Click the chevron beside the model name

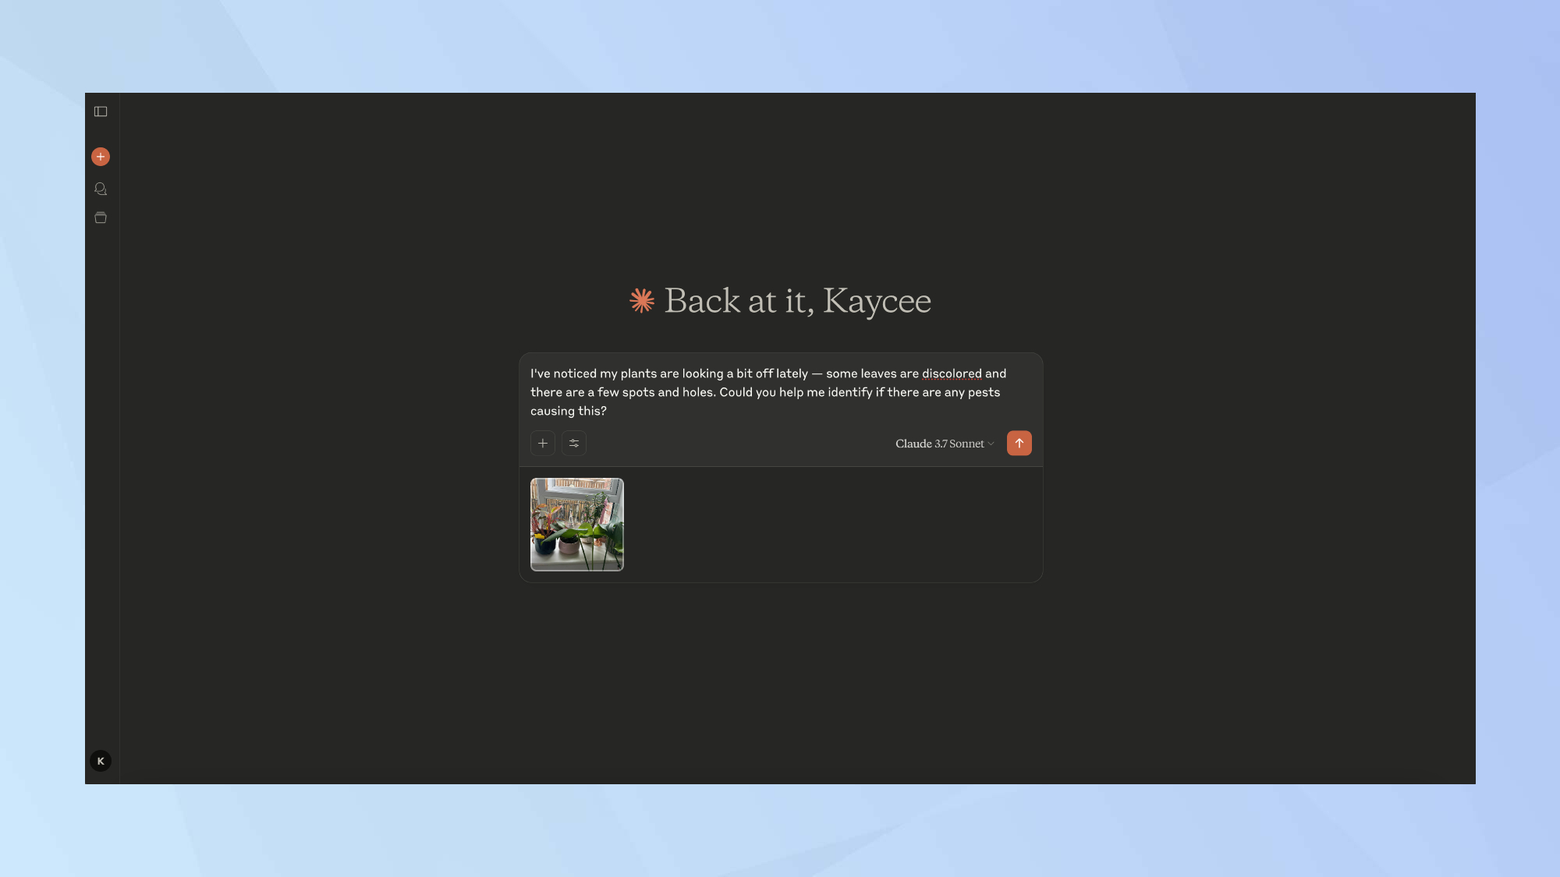point(991,444)
